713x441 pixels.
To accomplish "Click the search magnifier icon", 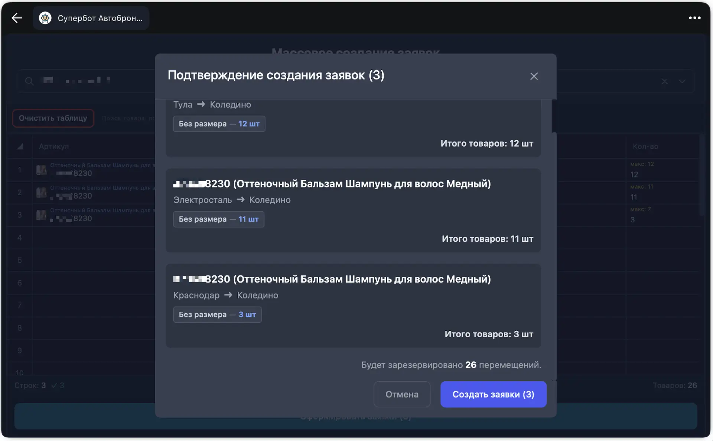I will (x=29, y=81).
